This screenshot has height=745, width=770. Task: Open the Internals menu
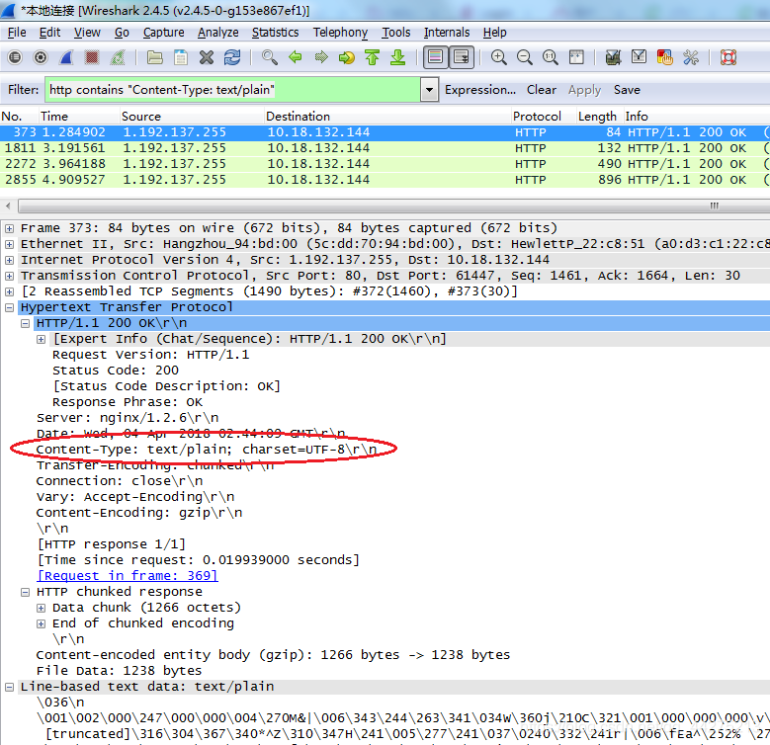pyautogui.click(x=447, y=33)
